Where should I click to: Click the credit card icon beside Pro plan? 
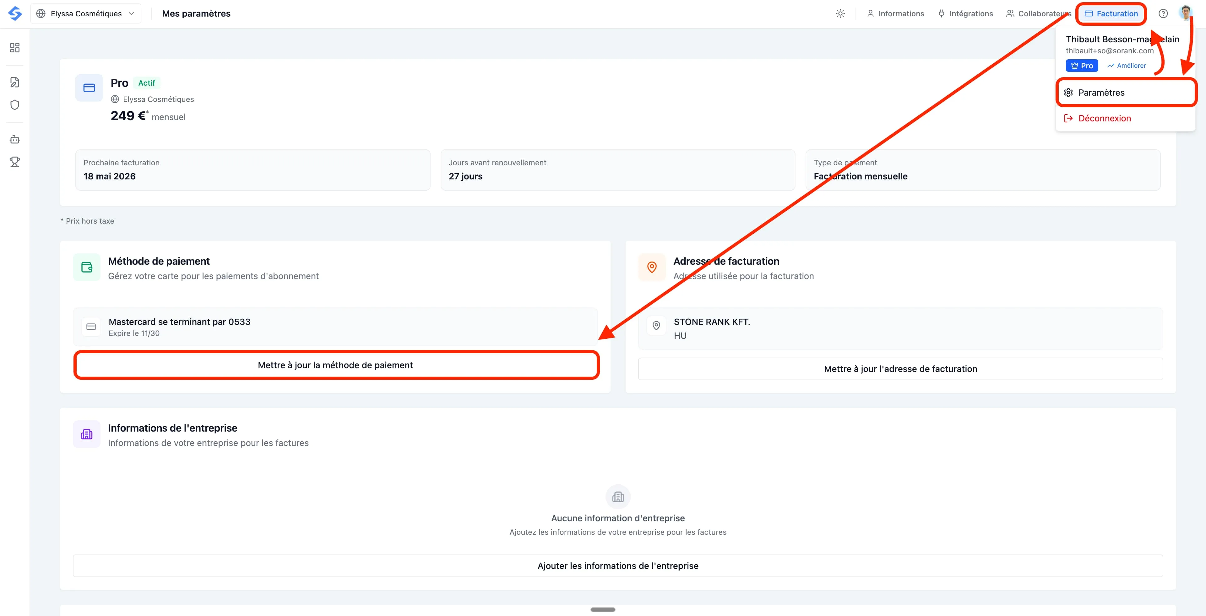[x=89, y=88]
